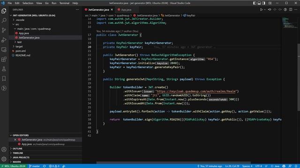
Task: Open the errors and warnings count in the status bar
Action: tap(54, 166)
